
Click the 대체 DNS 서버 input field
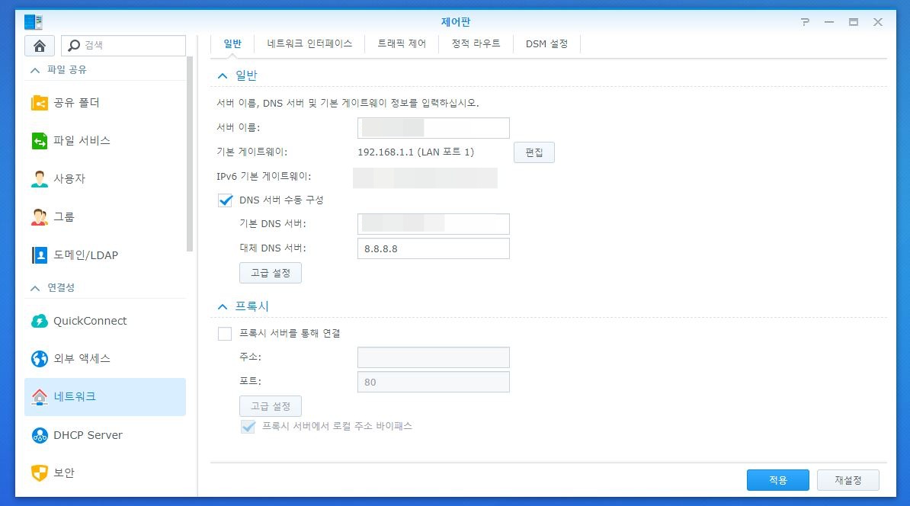[433, 248]
